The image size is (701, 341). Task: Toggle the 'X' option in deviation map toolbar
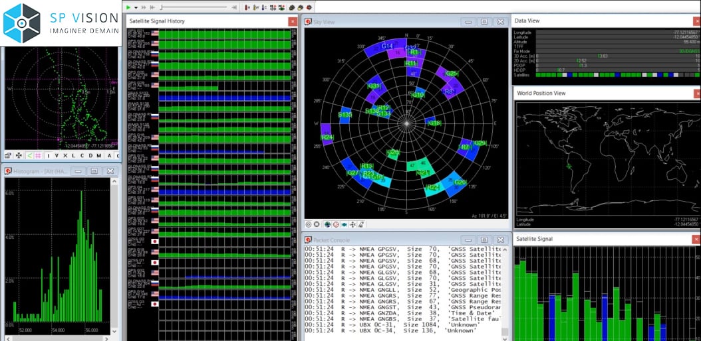tap(65, 156)
